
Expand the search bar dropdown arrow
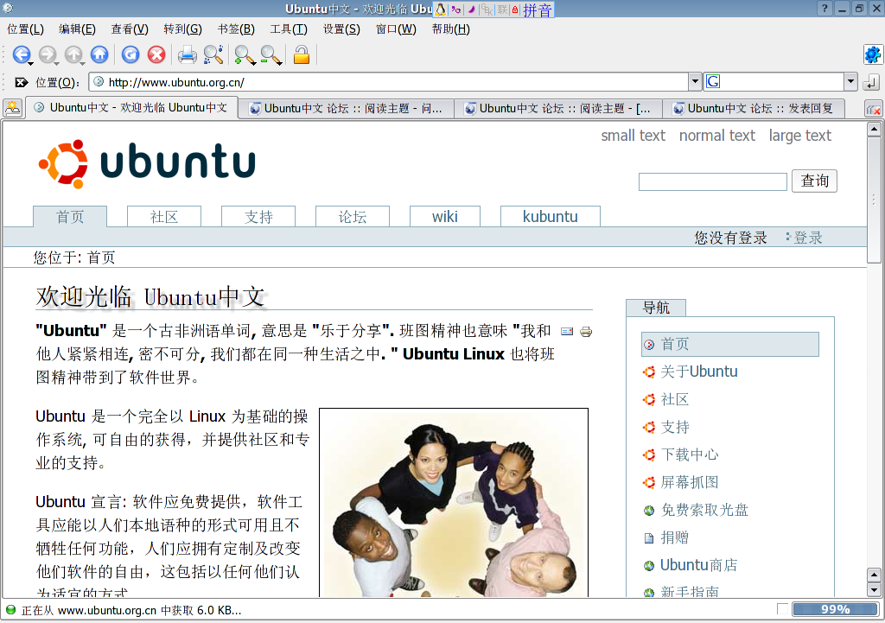(x=851, y=82)
